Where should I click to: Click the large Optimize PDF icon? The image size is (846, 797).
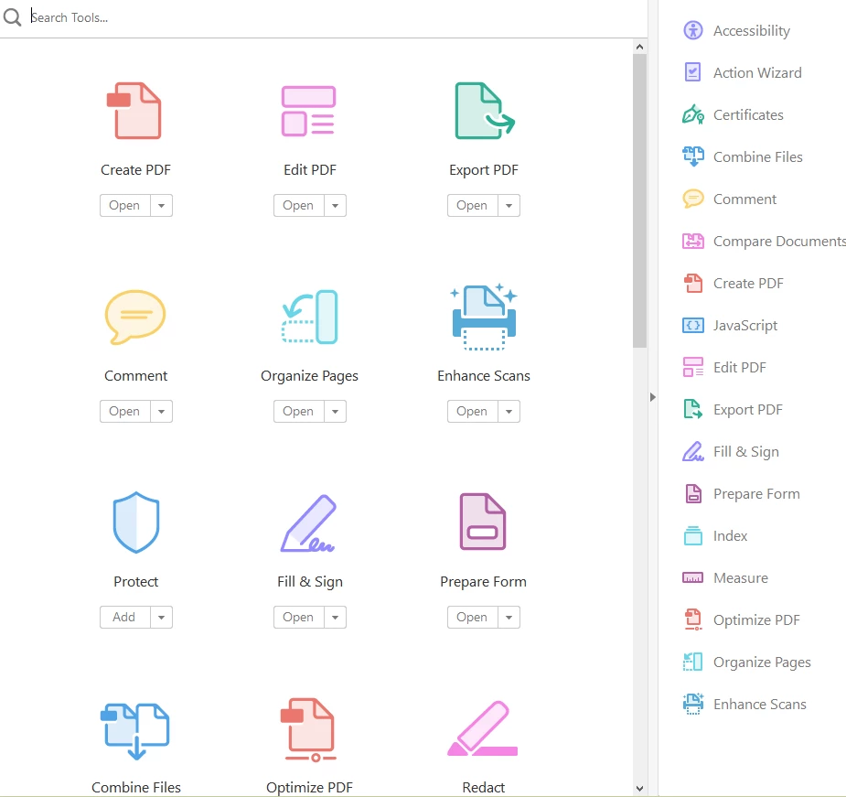point(308,730)
